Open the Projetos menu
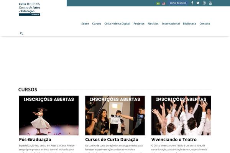This screenshot has width=230, height=153. 139,24
